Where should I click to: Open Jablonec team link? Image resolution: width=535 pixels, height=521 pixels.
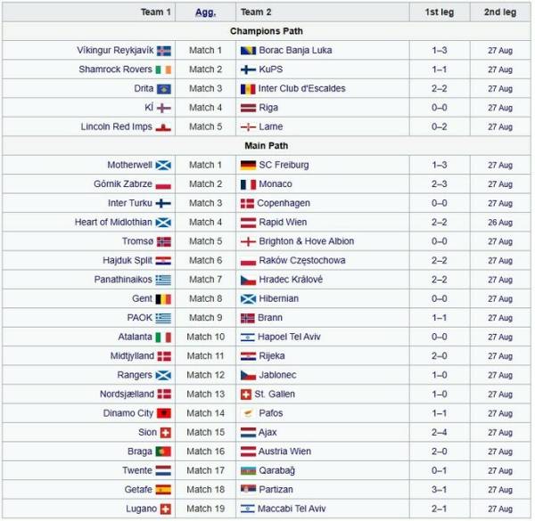277,375
